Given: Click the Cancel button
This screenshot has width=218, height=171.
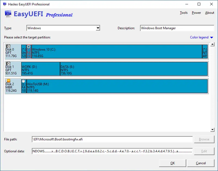Looking at the screenshot, I should click(x=201, y=163).
